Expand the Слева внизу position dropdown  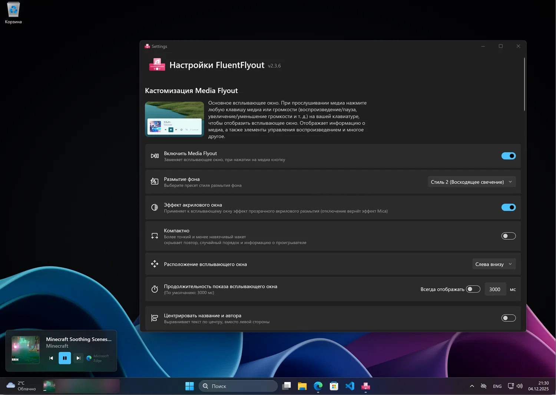[494, 264]
